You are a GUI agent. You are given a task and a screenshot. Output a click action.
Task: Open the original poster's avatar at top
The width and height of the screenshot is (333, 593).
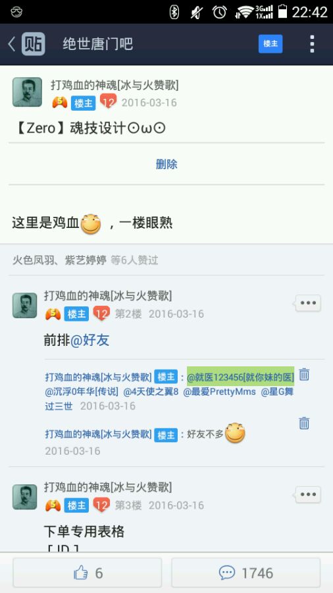click(27, 92)
